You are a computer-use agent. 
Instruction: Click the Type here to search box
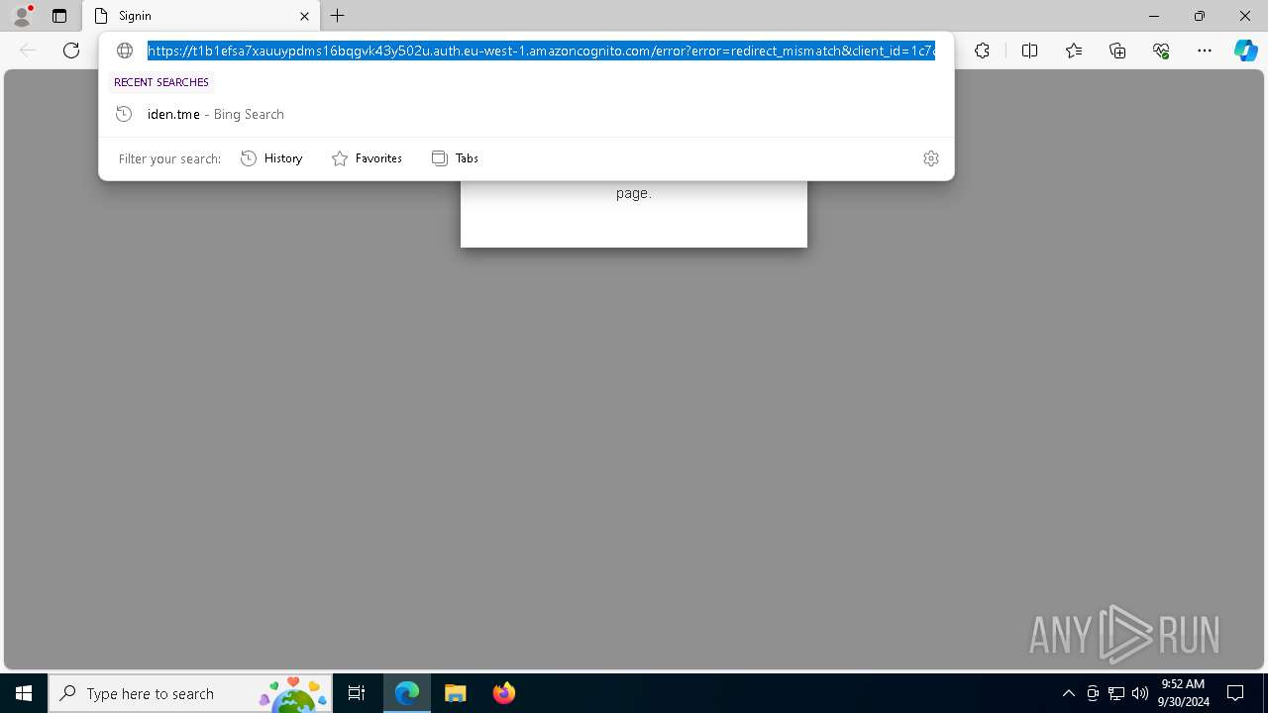click(188, 693)
